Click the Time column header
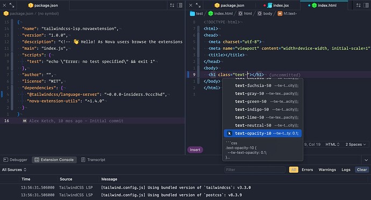Screen dimensions: 371x200 click(x=26, y=179)
